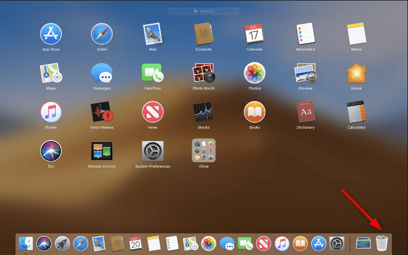Image resolution: width=408 pixels, height=255 pixels.
Task: Open Reminders list in the Dock
Action: (x=172, y=243)
